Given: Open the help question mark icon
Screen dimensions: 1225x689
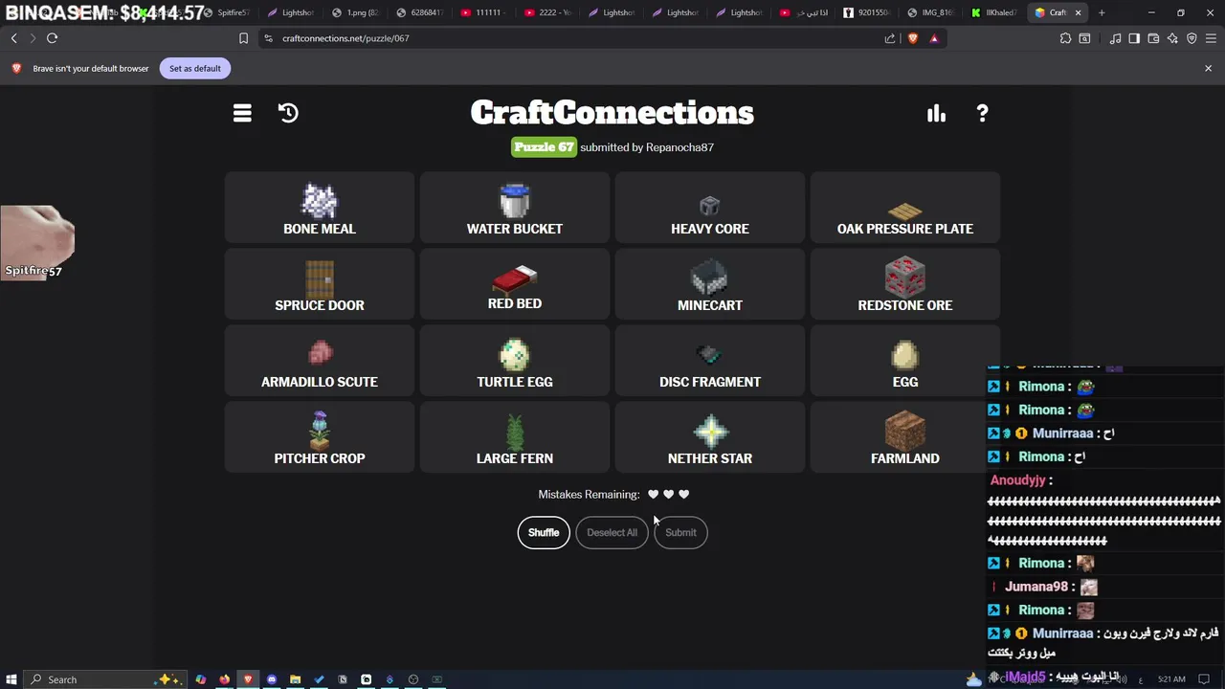Looking at the screenshot, I should tap(982, 113).
